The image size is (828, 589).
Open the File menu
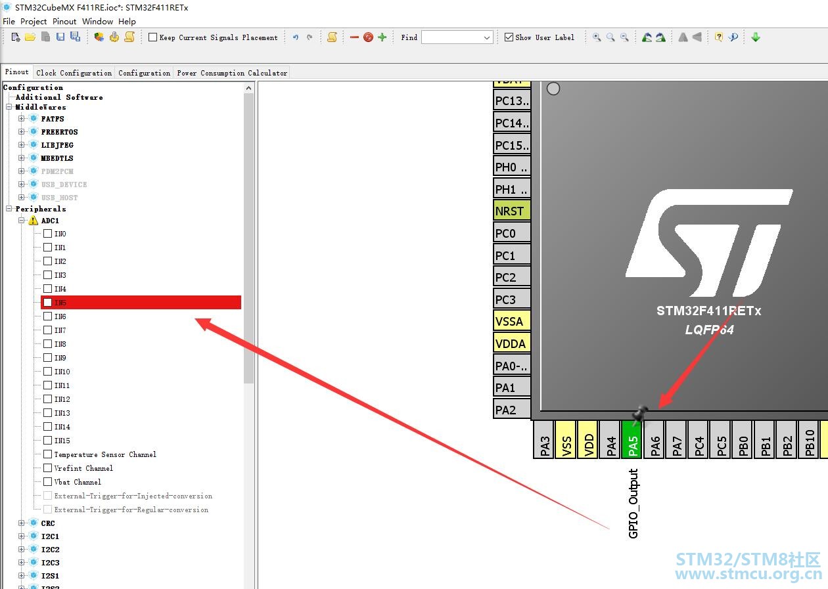(9, 21)
